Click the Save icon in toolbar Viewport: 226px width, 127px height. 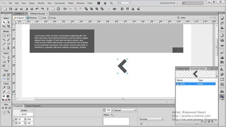point(11,9)
